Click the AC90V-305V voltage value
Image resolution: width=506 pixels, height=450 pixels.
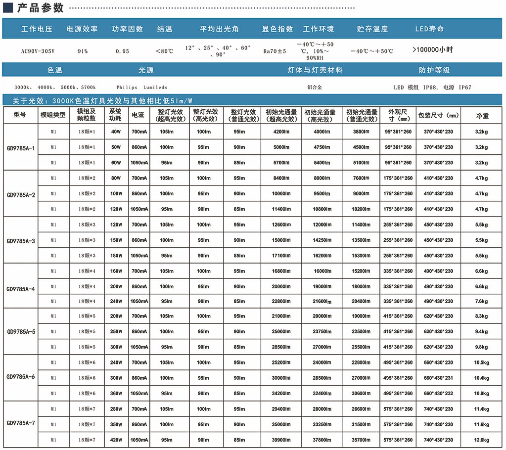(x=38, y=51)
